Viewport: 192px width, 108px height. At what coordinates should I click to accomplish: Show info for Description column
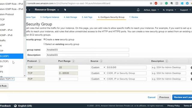pos(167,61)
